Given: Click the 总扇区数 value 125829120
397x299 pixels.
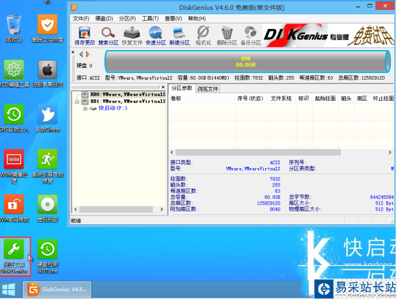Looking at the screenshot, I should click(x=269, y=203).
